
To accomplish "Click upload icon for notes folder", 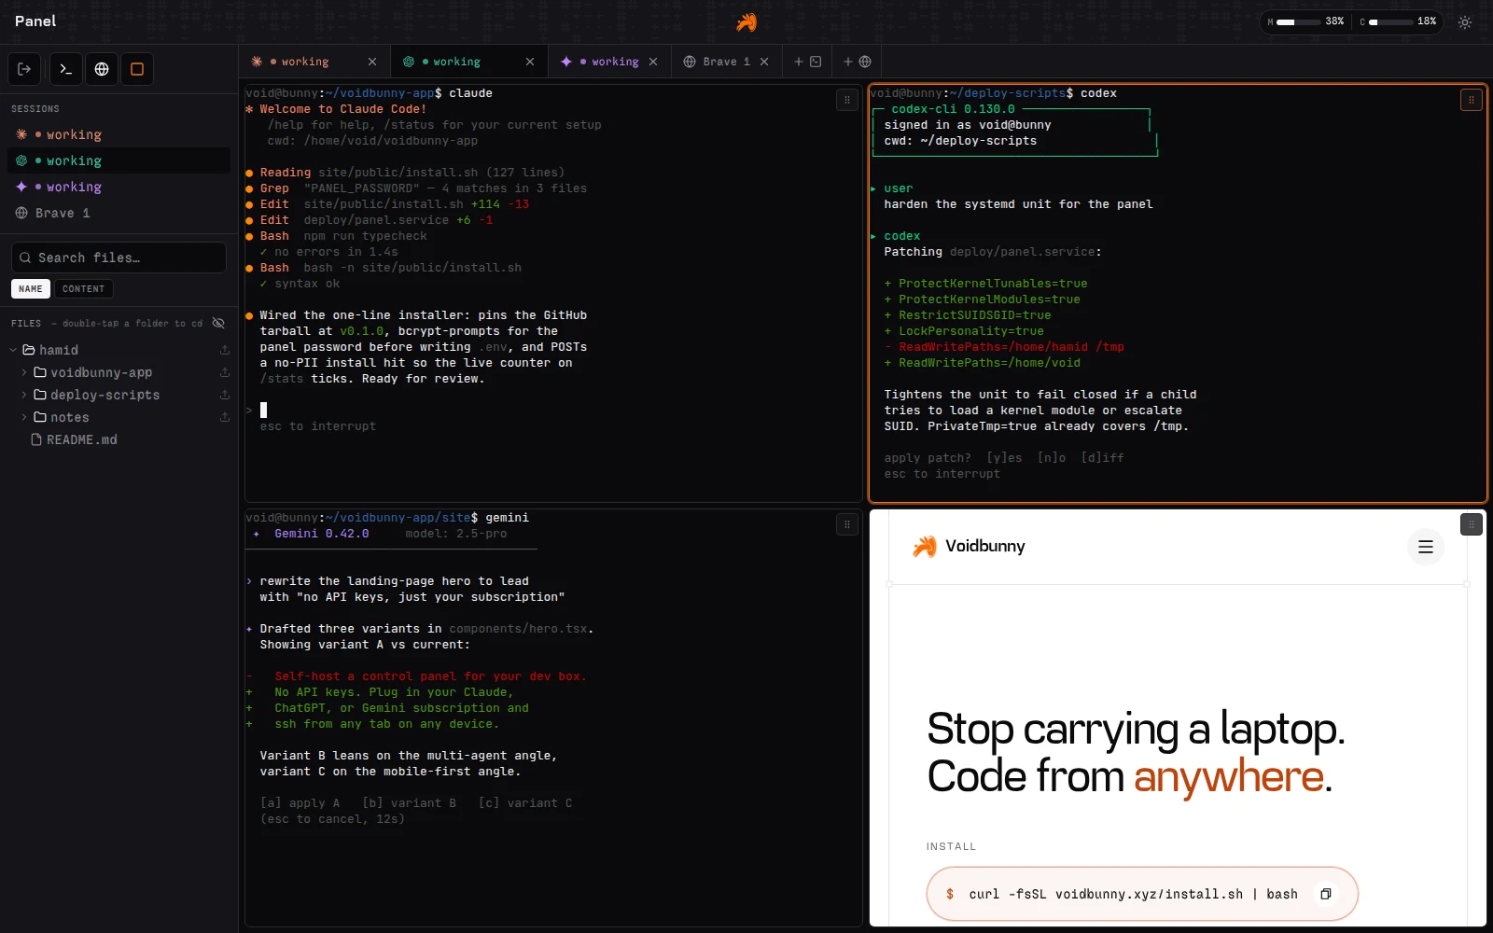I will click(x=224, y=417).
